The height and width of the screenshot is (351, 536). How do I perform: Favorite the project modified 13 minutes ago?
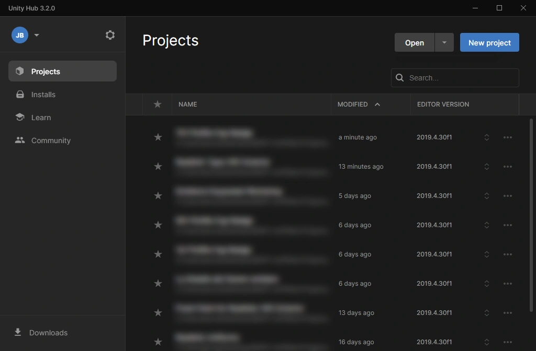point(158,167)
